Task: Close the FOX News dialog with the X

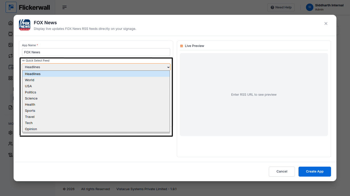Action: tap(326, 23)
